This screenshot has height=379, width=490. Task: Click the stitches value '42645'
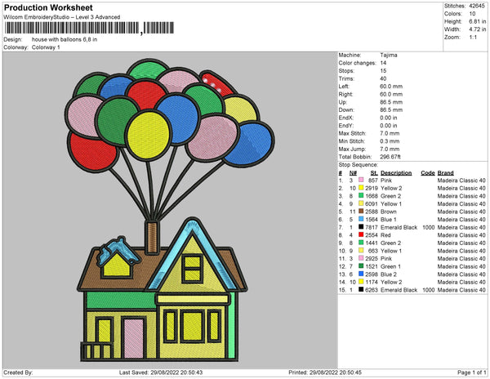click(x=477, y=6)
